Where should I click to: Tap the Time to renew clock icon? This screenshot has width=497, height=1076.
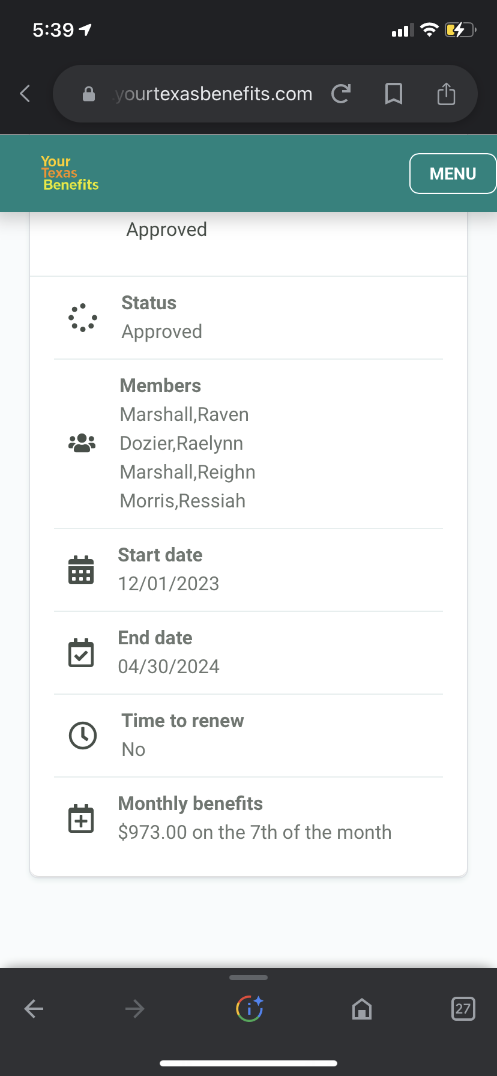(x=83, y=735)
